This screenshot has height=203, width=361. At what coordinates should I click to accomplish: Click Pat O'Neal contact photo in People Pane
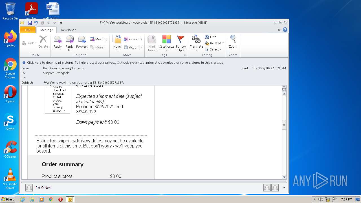point(29,188)
